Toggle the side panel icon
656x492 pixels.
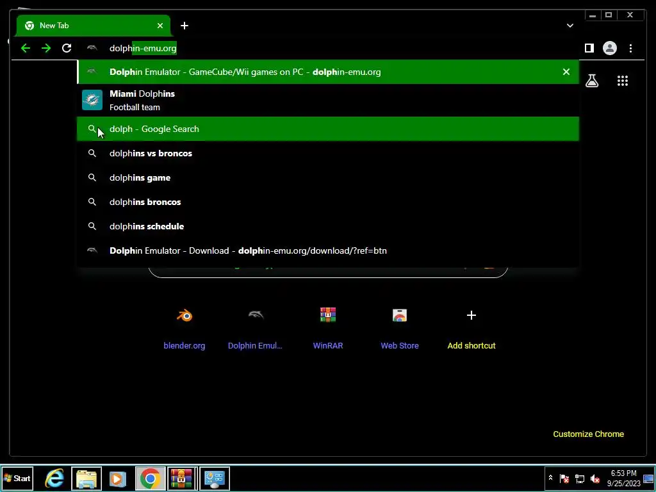click(589, 48)
